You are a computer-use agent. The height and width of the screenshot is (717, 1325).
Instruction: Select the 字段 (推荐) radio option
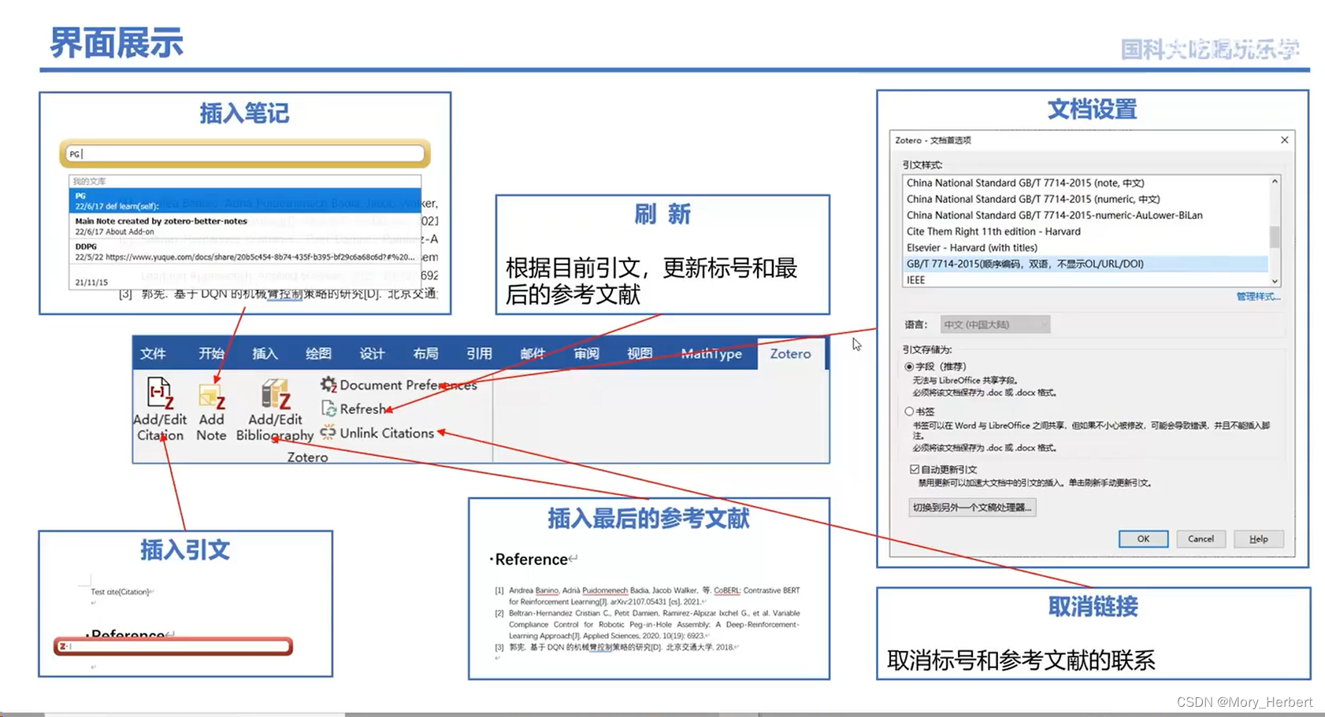[x=909, y=367]
